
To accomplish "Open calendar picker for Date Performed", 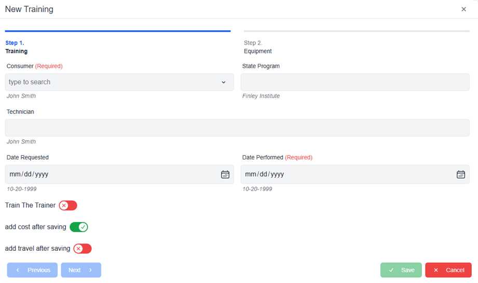I will click(461, 174).
